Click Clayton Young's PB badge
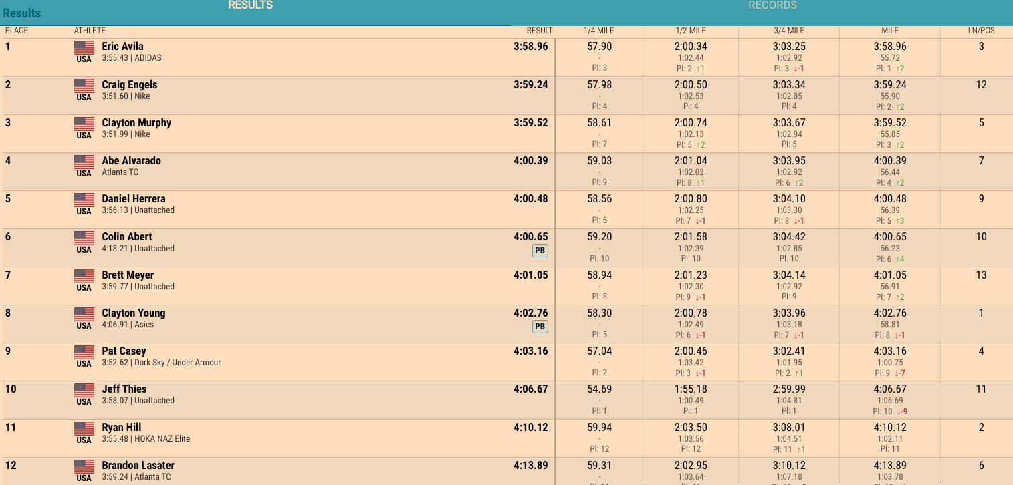The width and height of the screenshot is (1013, 485). pyautogui.click(x=540, y=327)
